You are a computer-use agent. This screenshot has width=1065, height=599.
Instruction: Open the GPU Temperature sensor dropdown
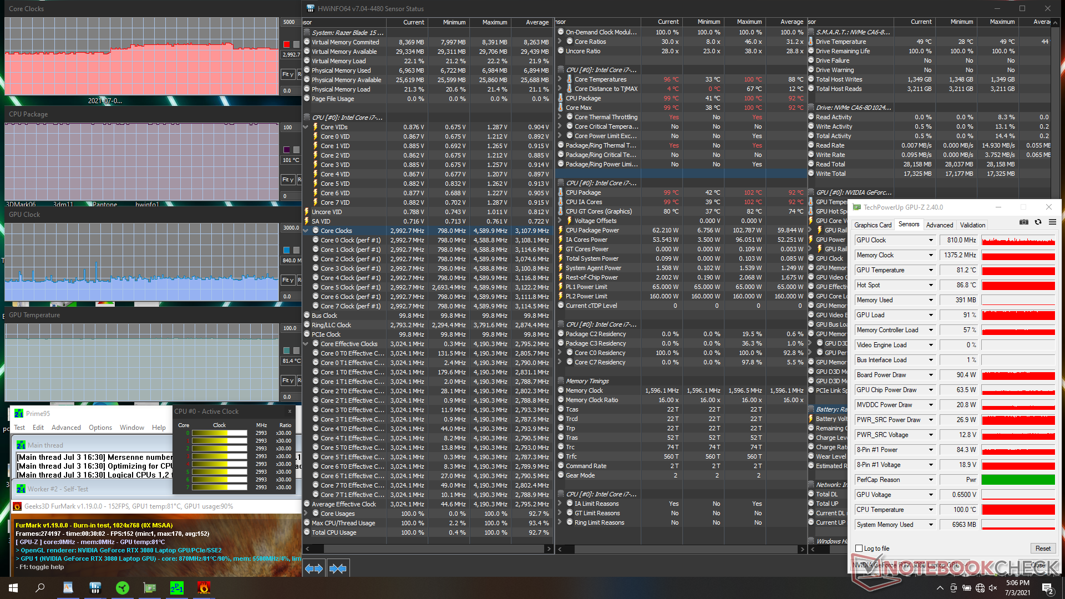coord(931,270)
